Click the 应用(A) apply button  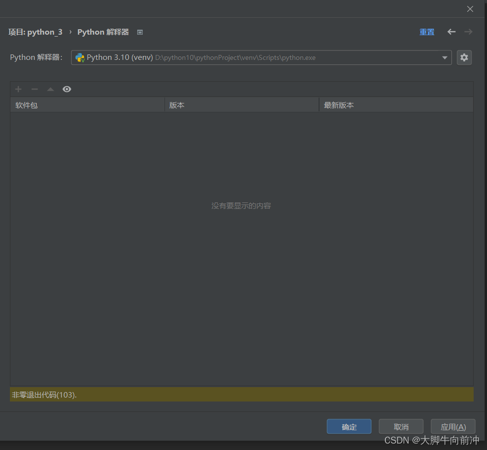(453, 426)
